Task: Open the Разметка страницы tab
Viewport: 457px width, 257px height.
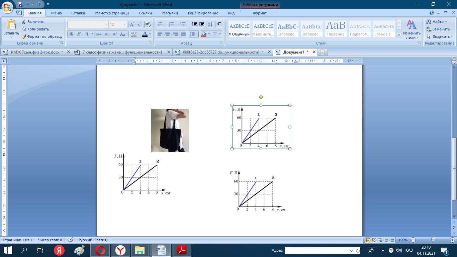Action: click(112, 13)
